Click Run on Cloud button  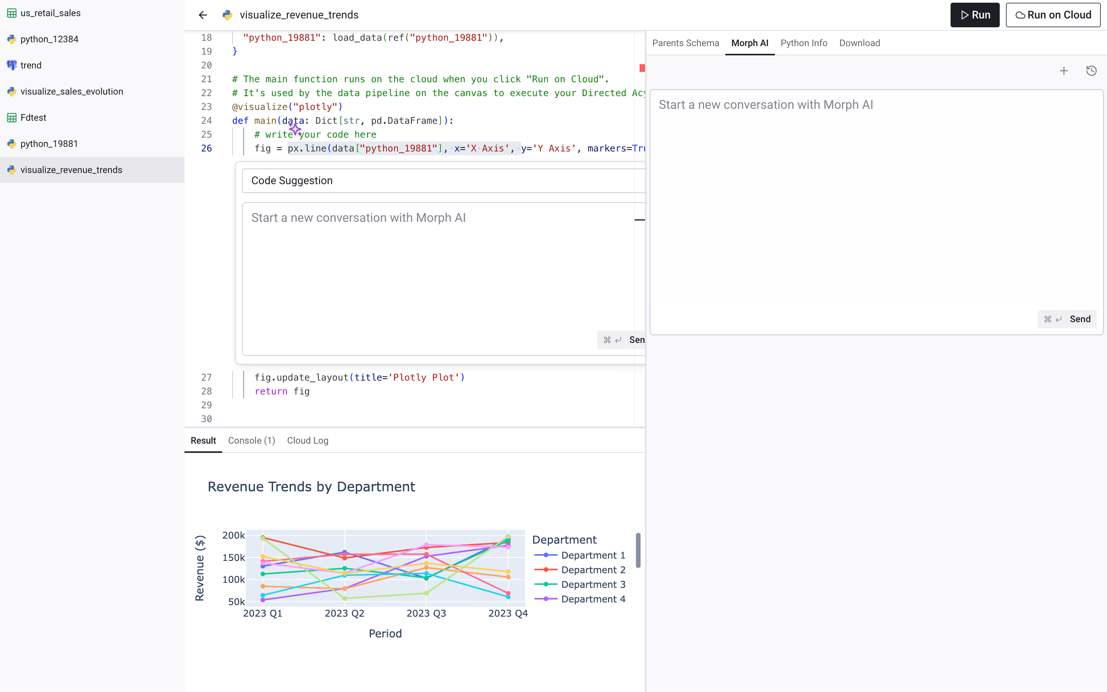[x=1054, y=14]
